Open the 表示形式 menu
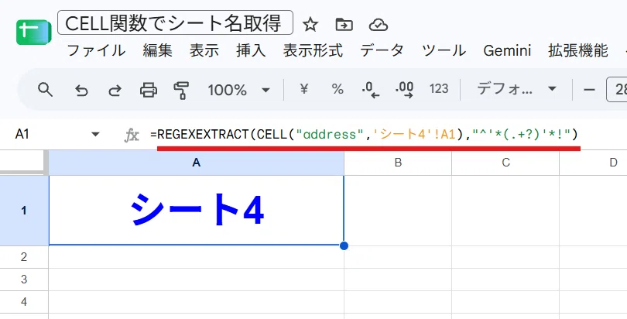Image resolution: width=627 pixels, height=319 pixels. tap(313, 51)
